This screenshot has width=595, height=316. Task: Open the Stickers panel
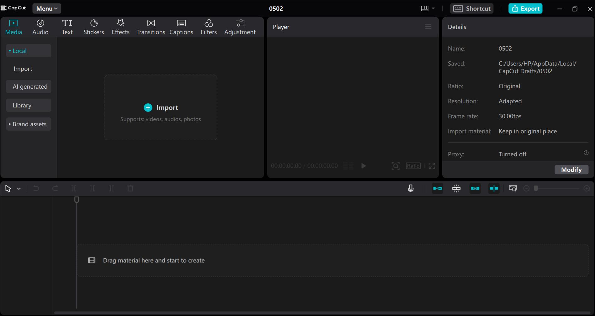pos(93,27)
